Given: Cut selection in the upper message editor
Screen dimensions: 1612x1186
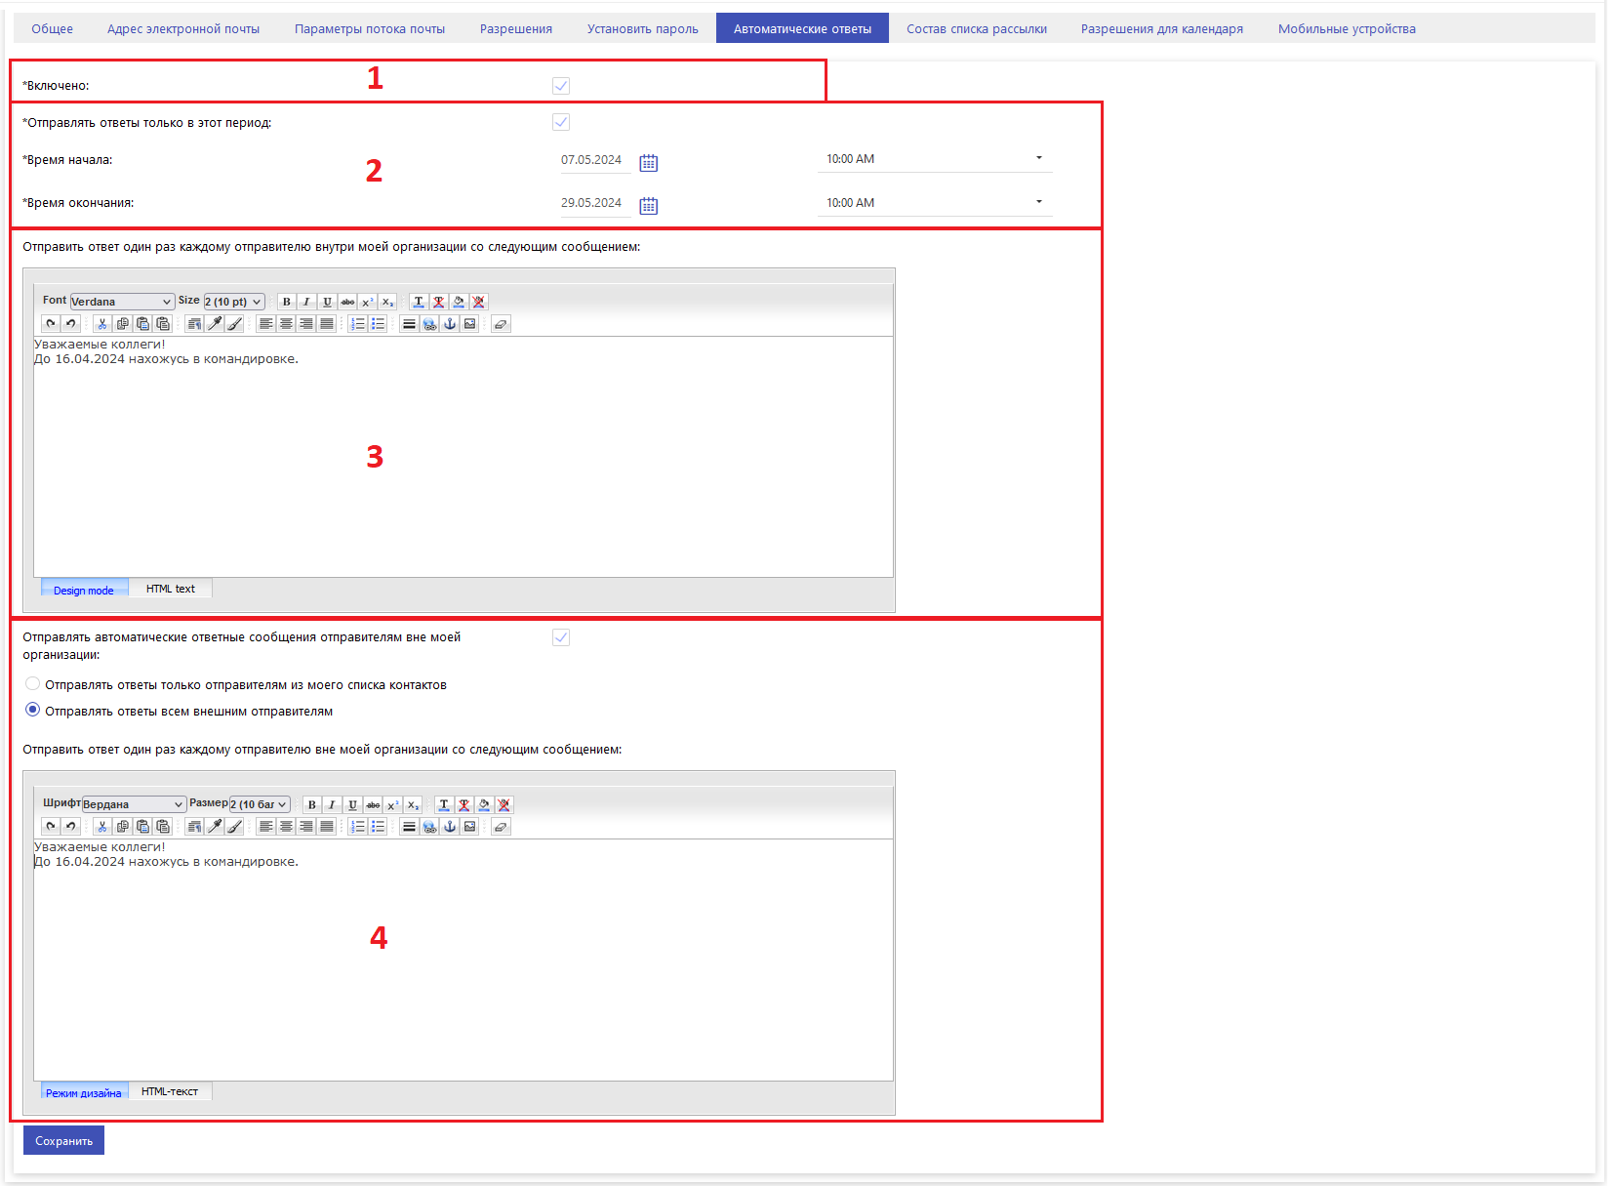Looking at the screenshot, I should click(x=101, y=324).
